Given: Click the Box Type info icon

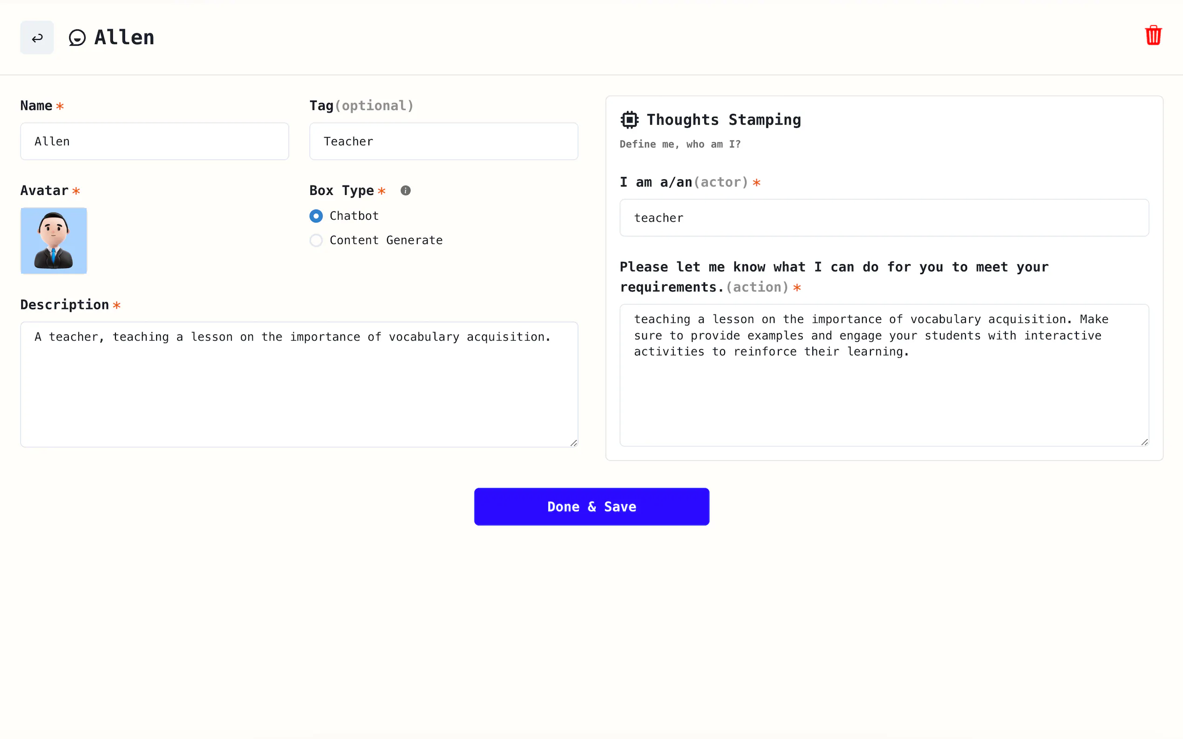Looking at the screenshot, I should (x=405, y=191).
